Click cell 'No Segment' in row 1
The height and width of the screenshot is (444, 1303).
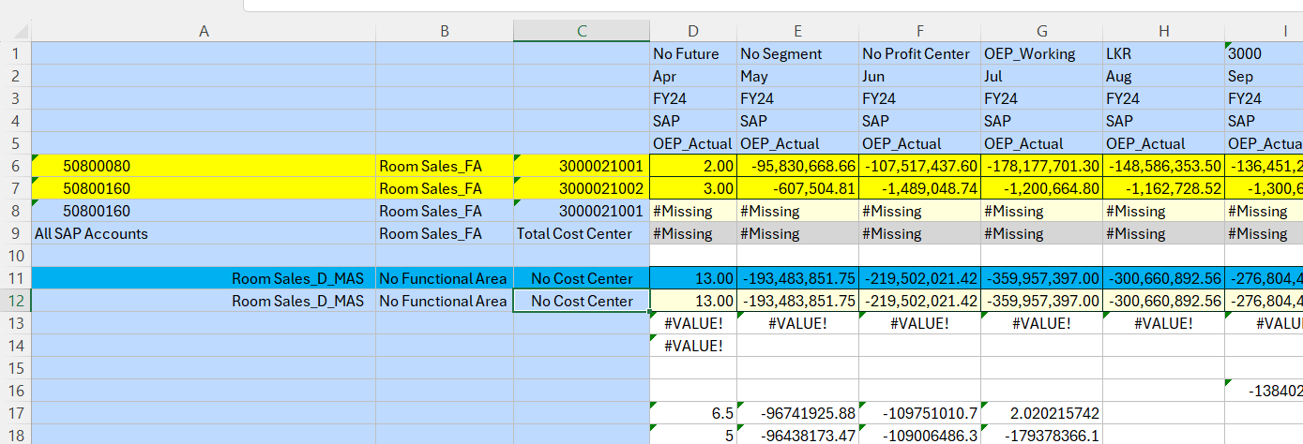pos(797,53)
